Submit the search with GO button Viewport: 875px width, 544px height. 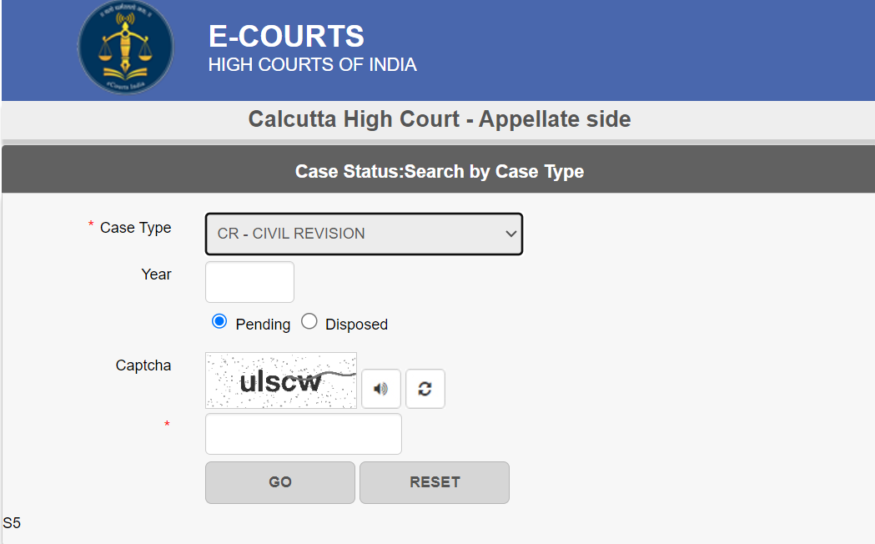280,482
